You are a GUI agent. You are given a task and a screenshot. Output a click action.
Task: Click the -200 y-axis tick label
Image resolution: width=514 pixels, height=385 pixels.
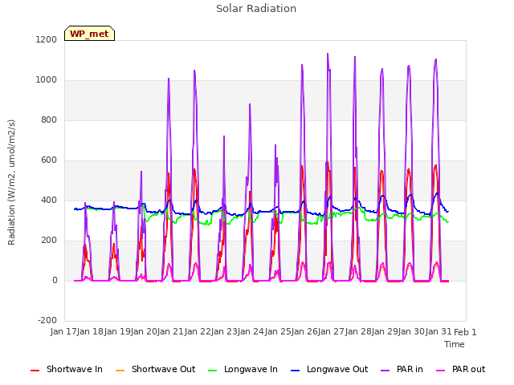pos(47,320)
